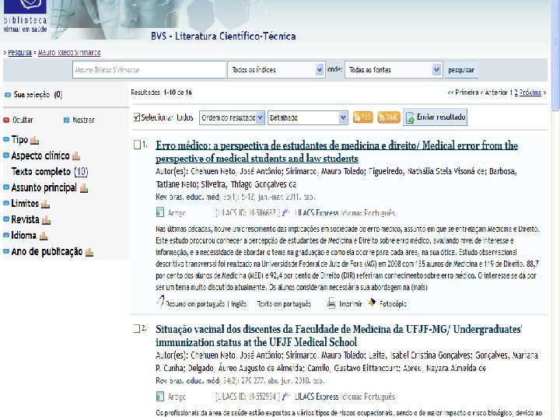560x420 pixels.
Task: Expand the abstract via (mais) link
Action: point(419,287)
